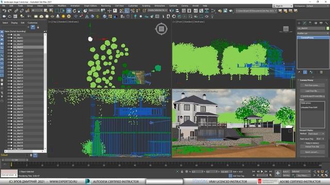Click the Redo arrow in main toolbar

click(10, 10)
